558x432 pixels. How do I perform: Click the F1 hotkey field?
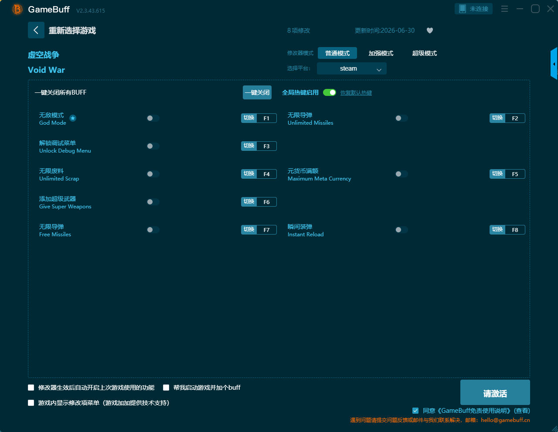click(x=266, y=118)
